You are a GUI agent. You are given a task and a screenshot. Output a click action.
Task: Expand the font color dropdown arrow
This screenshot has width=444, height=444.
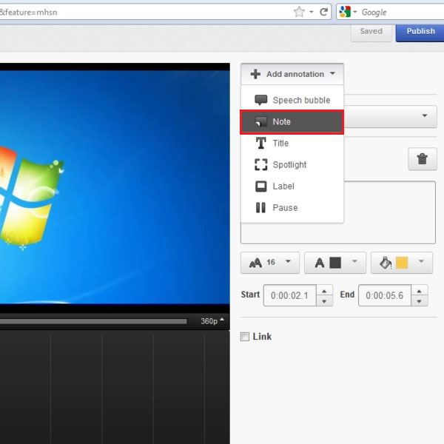point(354,261)
